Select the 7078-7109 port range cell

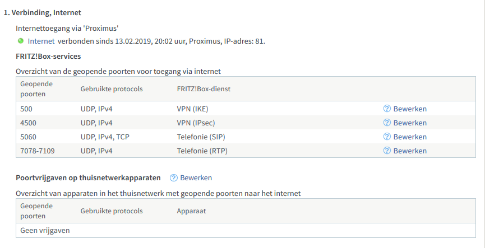click(x=38, y=151)
